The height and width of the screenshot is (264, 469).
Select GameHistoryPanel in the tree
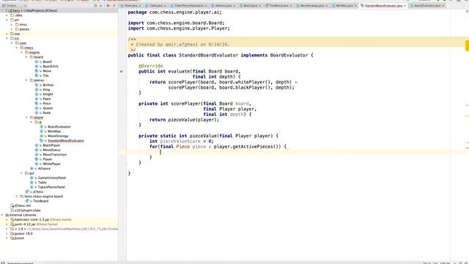coord(52,177)
